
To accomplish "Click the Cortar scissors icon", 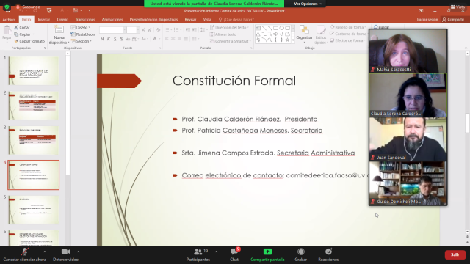I will 16,27.
